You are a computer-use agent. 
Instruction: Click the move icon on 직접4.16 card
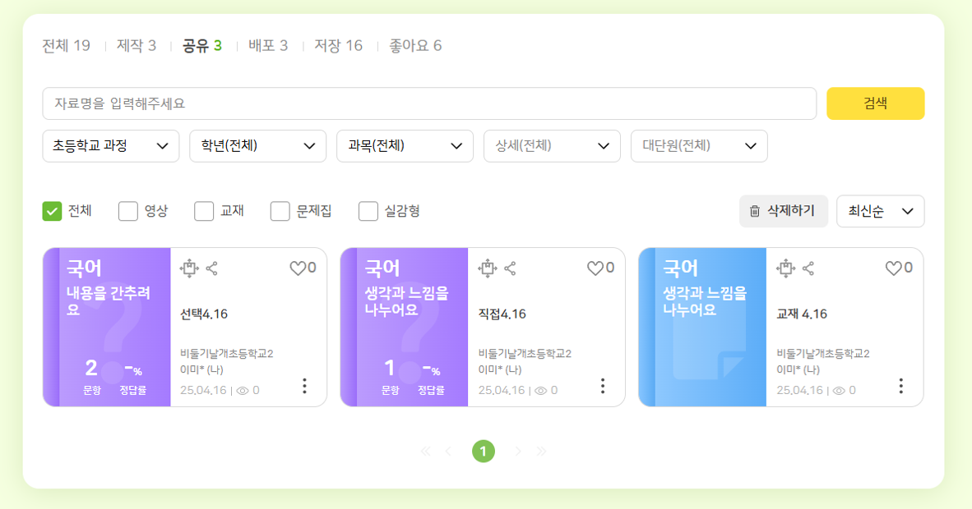coord(488,268)
